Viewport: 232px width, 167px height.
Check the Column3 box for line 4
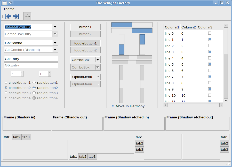(210, 58)
